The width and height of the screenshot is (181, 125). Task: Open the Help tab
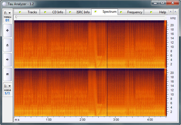pyautogui.click(x=159, y=12)
